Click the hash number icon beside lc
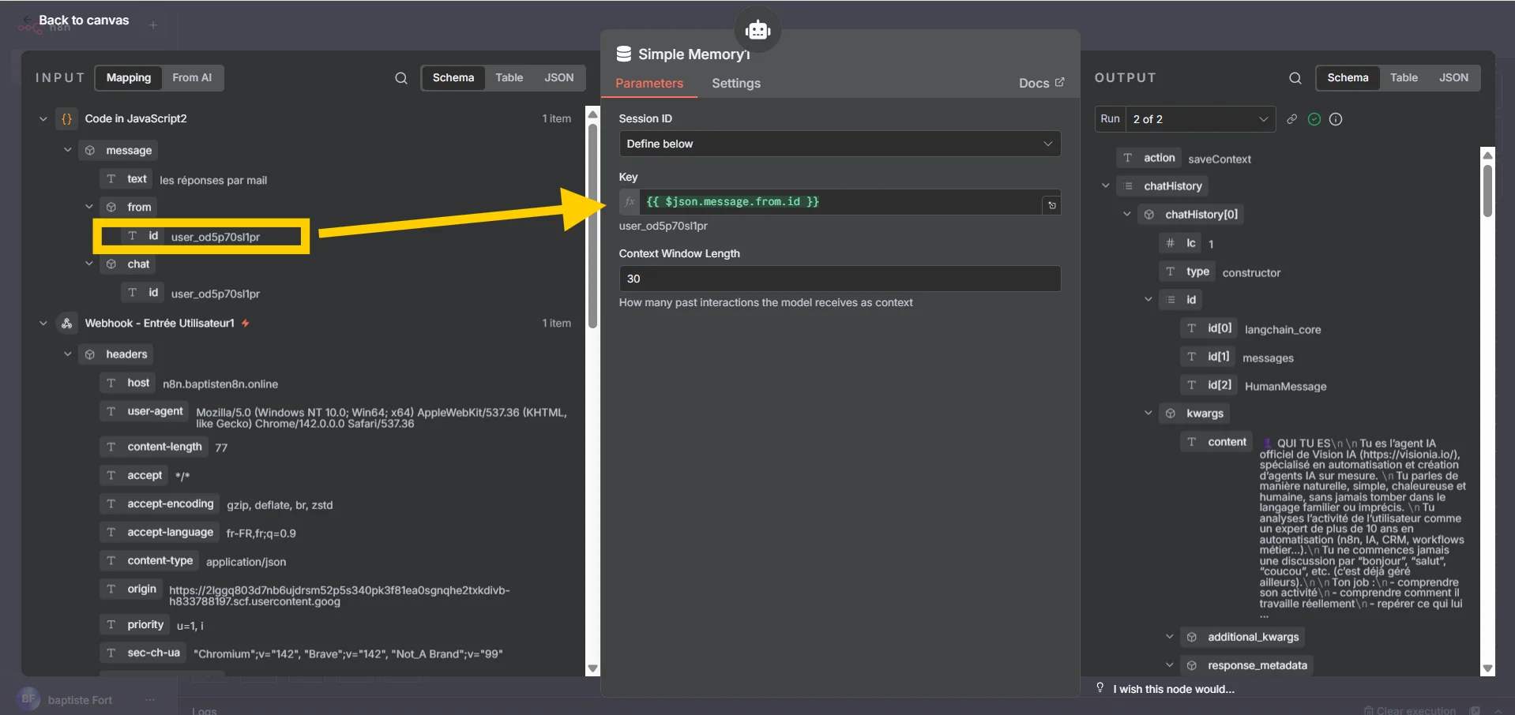This screenshot has height=715, width=1515. (x=1171, y=243)
